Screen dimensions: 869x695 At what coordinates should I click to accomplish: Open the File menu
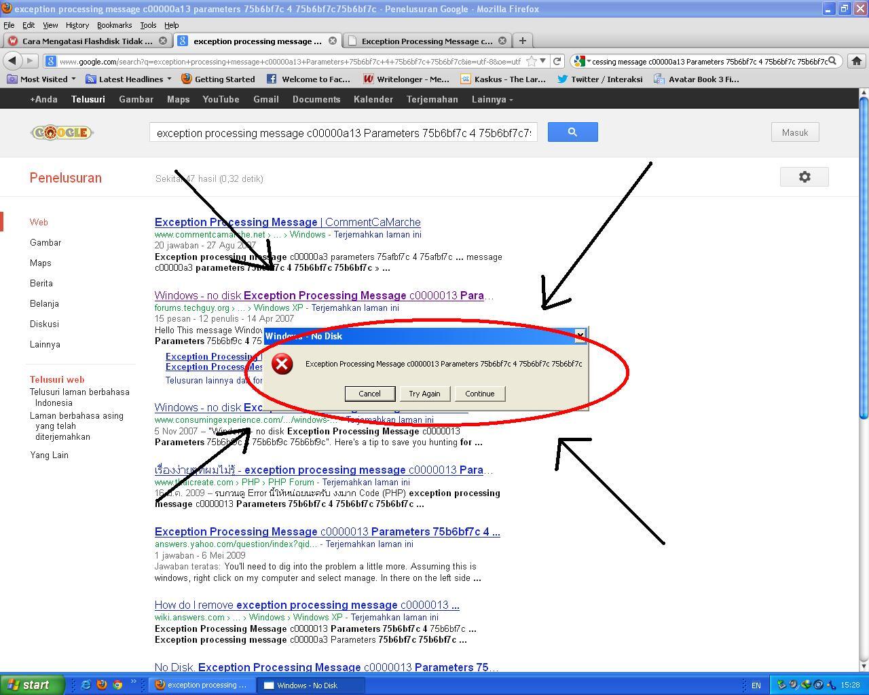pyautogui.click(x=9, y=25)
